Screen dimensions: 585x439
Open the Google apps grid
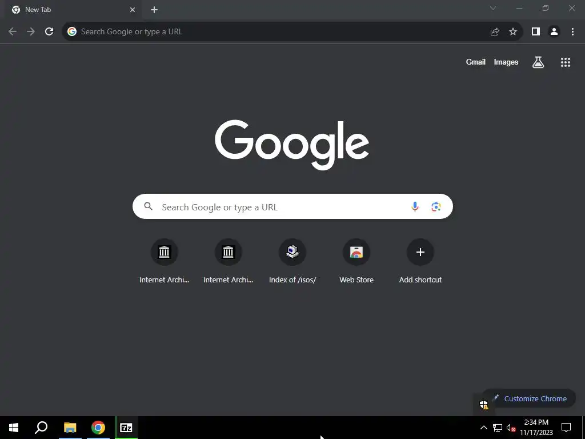565,62
